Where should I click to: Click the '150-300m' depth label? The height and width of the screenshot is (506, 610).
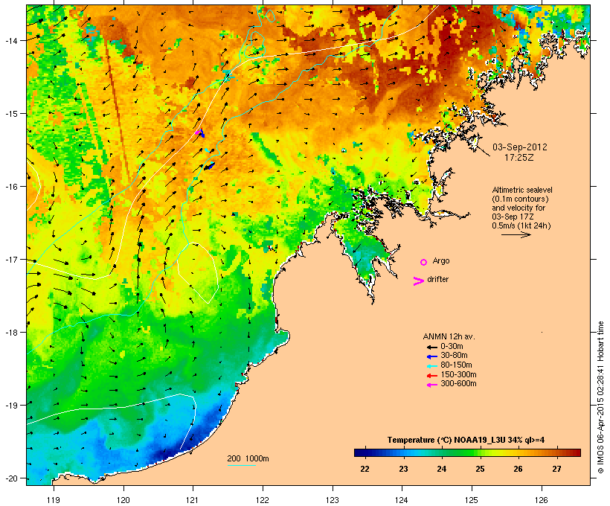(x=458, y=375)
